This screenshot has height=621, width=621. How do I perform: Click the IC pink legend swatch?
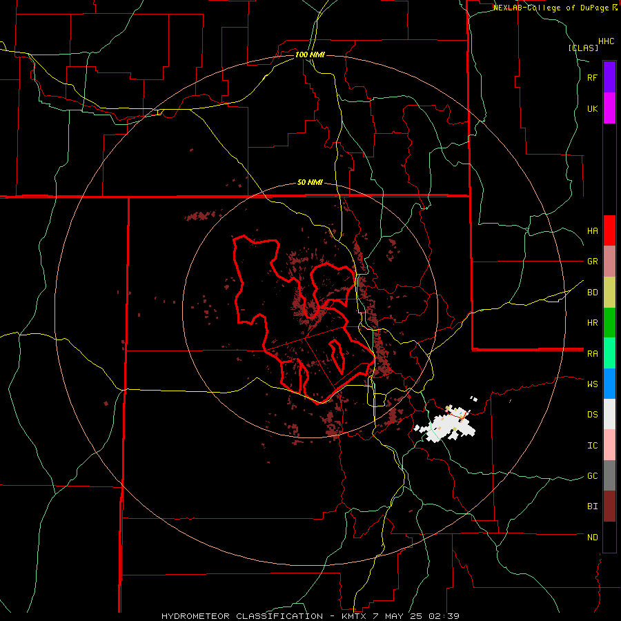coord(609,445)
